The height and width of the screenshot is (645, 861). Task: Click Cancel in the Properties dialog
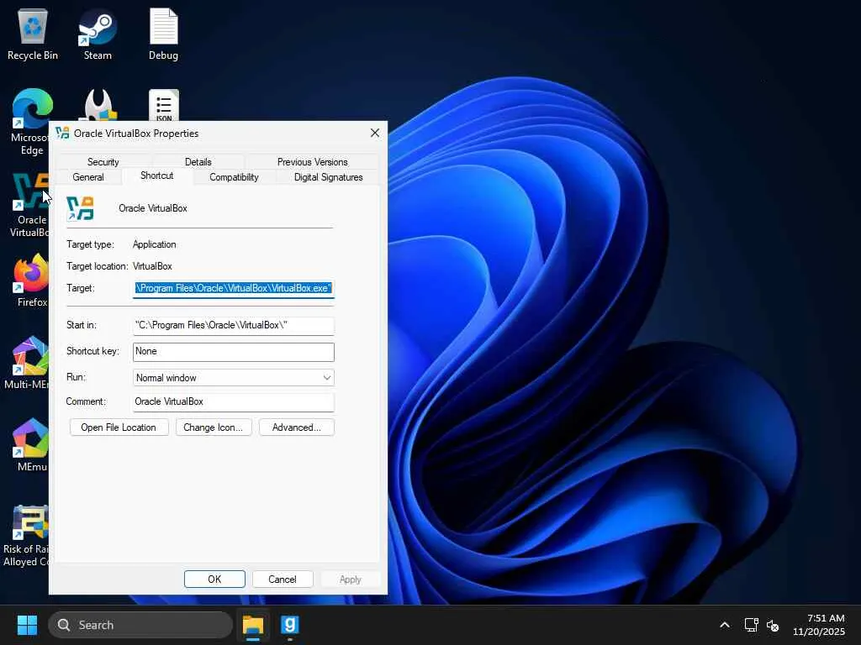point(283,579)
